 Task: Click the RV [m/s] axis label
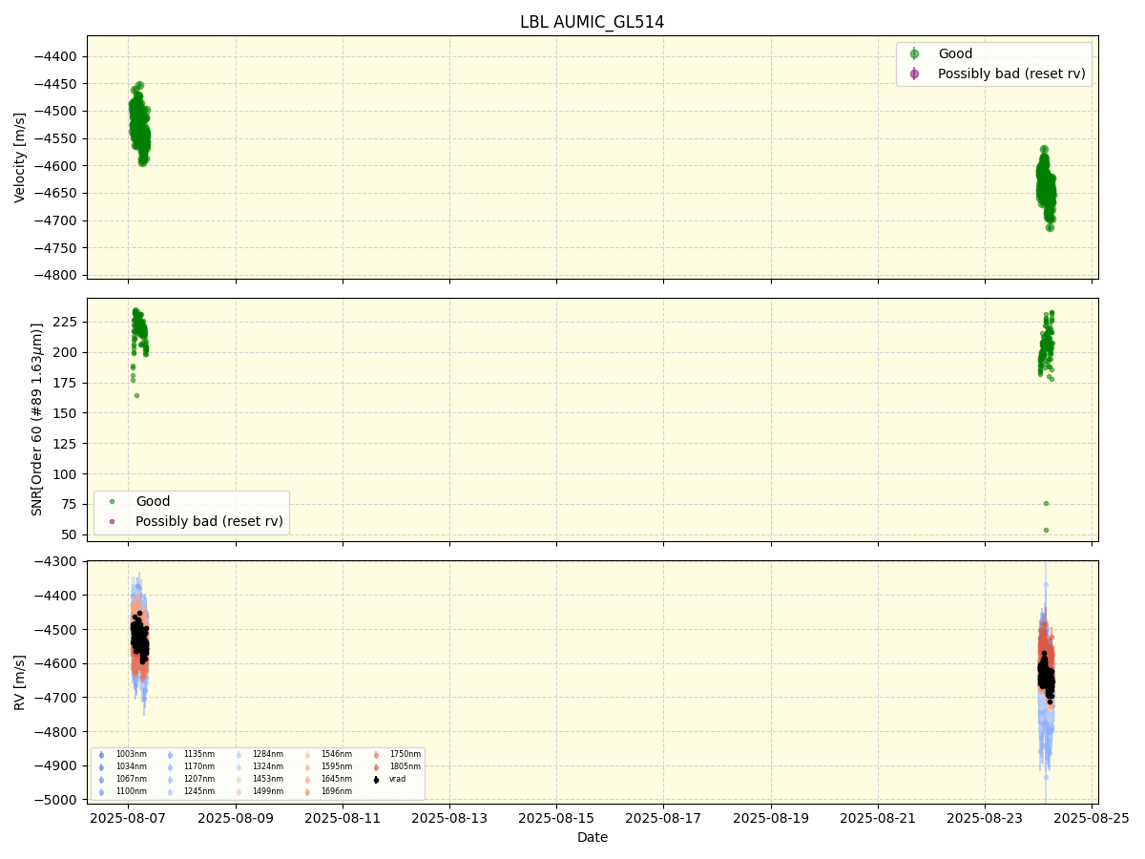point(20,682)
